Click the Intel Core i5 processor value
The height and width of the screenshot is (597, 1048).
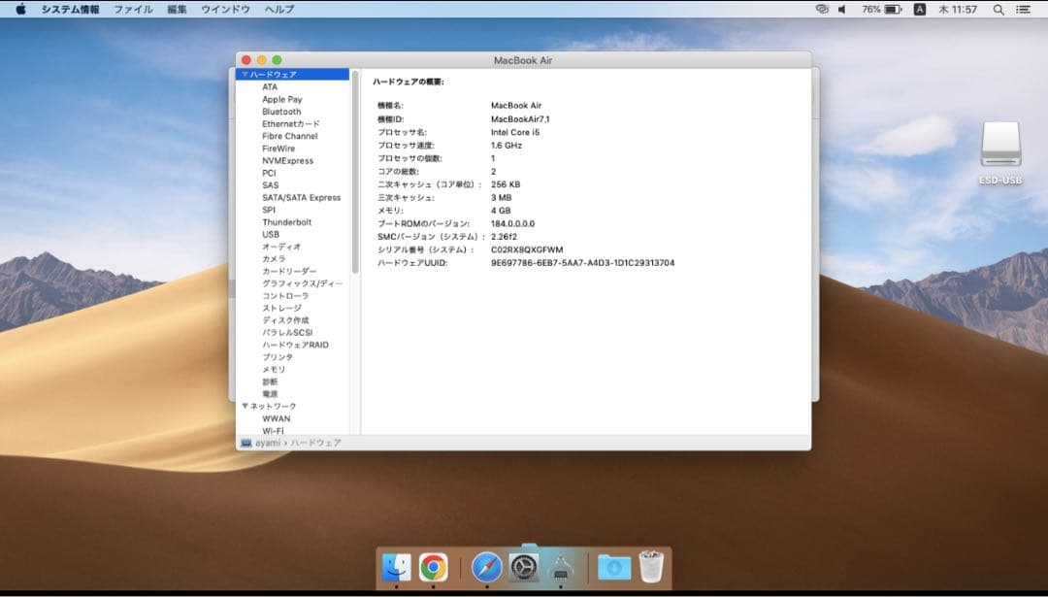coord(514,132)
